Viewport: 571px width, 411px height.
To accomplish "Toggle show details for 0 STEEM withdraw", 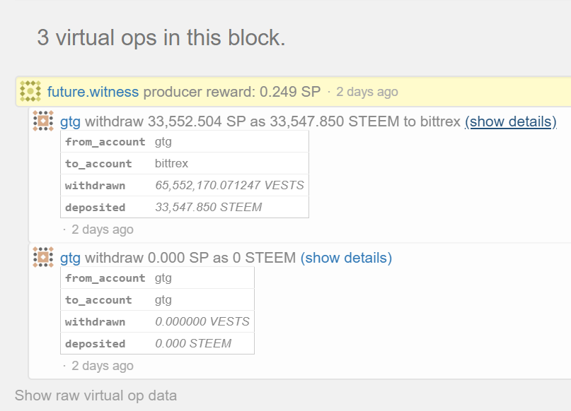I will tap(346, 258).
